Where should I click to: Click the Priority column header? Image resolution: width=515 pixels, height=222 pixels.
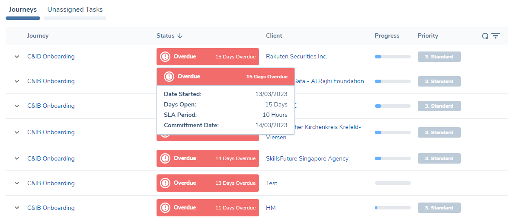coord(428,36)
